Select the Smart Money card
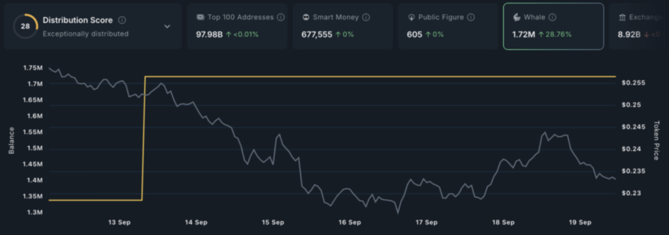669x235 pixels. pyautogui.click(x=342, y=26)
